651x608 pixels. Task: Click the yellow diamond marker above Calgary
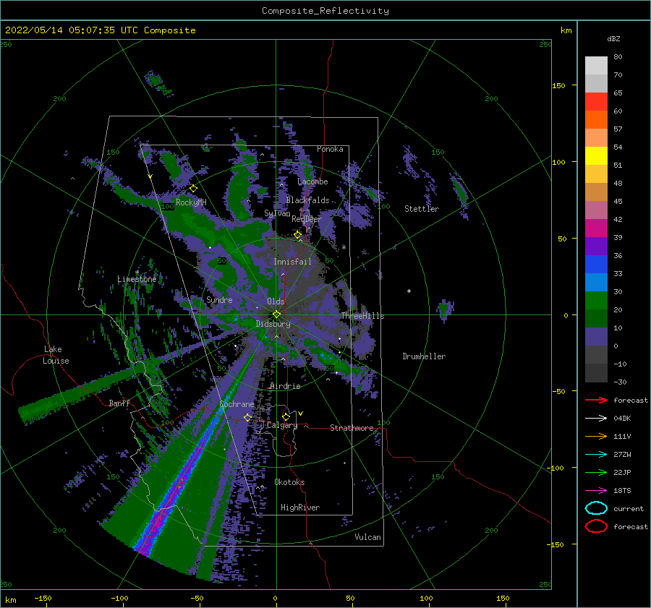coord(286,416)
